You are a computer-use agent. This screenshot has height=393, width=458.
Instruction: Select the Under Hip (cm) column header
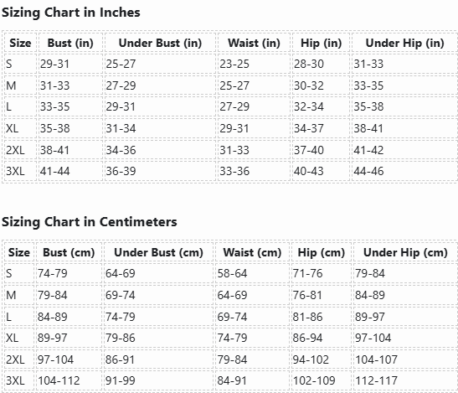405,252
